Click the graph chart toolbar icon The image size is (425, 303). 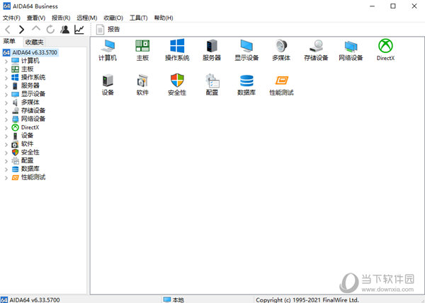pyautogui.click(x=79, y=30)
